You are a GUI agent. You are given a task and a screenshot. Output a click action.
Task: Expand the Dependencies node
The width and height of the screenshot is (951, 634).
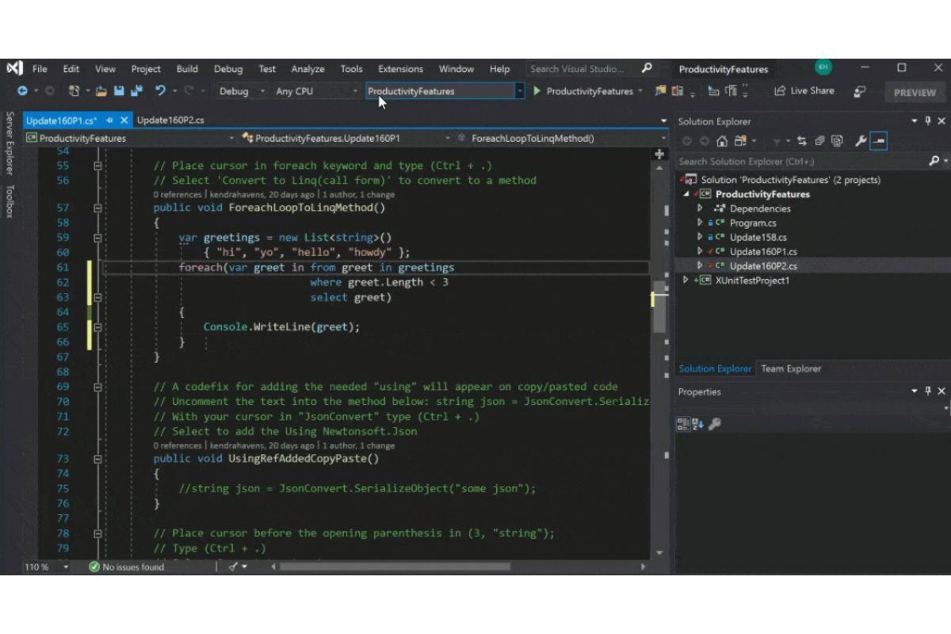tap(700, 208)
